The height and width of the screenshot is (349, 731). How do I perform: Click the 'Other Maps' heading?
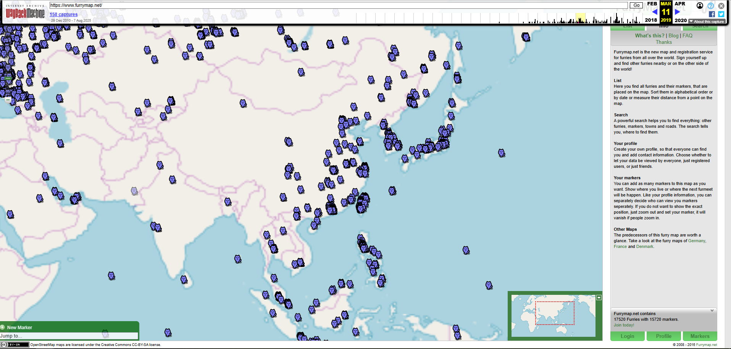tap(625, 230)
